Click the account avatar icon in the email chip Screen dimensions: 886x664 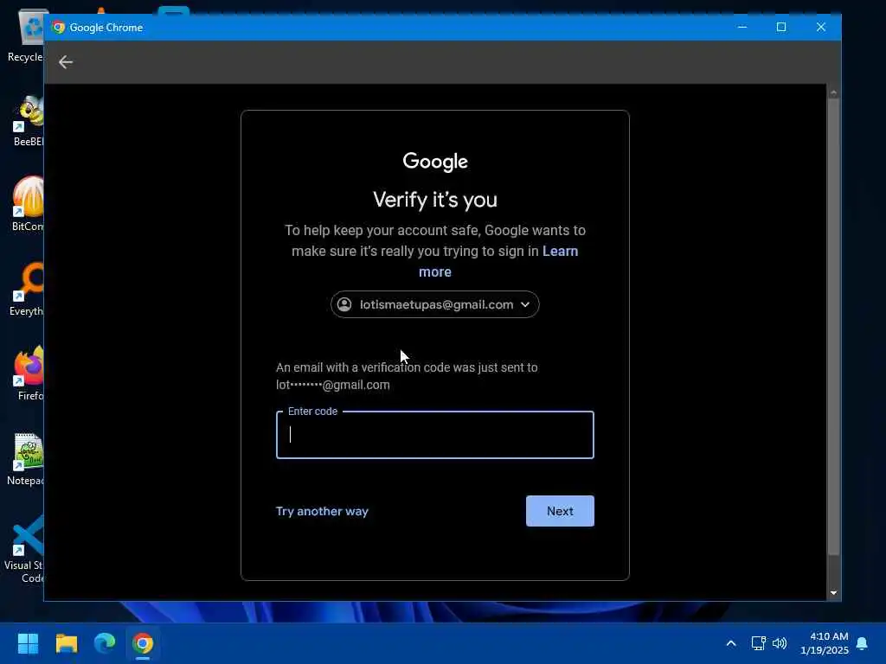(344, 304)
